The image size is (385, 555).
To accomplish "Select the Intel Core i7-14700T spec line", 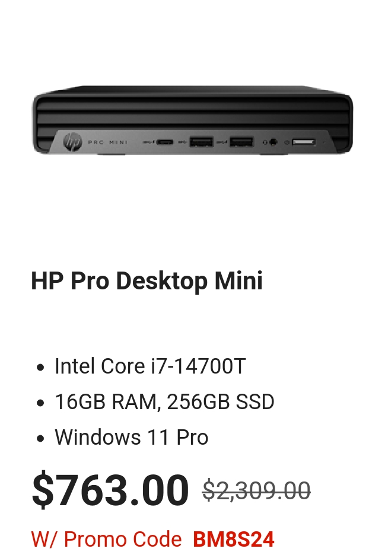I will click(150, 366).
